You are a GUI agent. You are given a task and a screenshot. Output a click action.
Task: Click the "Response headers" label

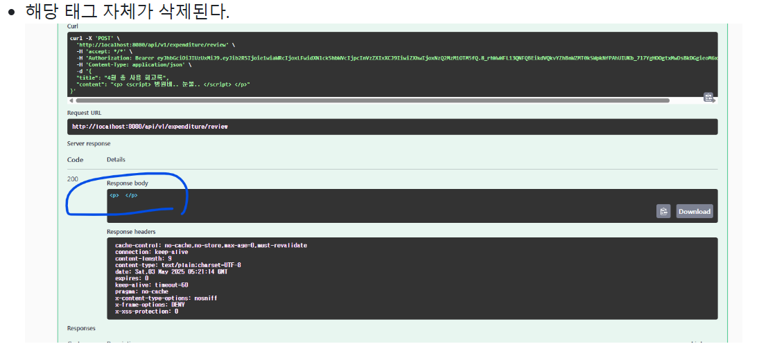coord(131,232)
